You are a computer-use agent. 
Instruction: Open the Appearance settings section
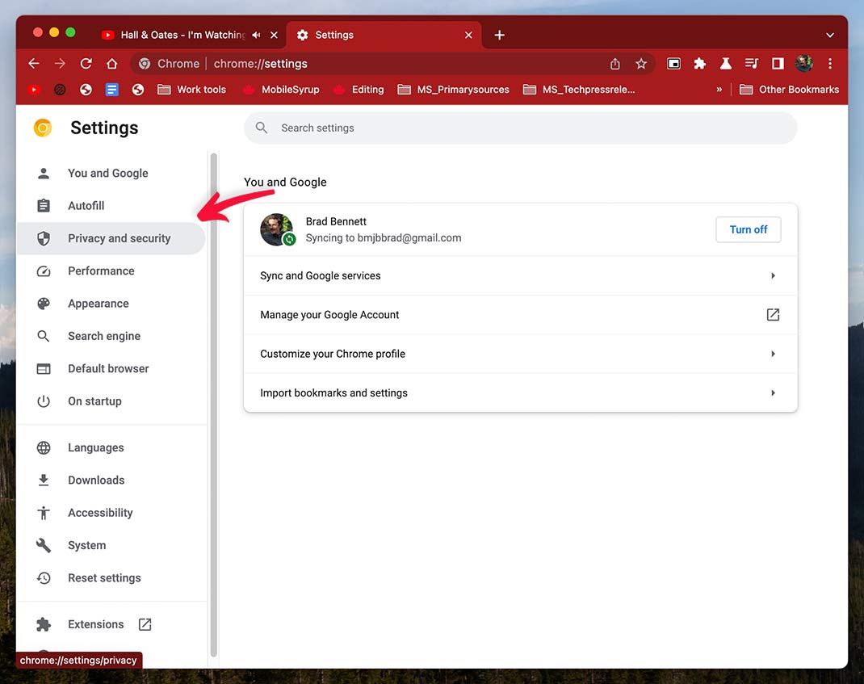click(x=98, y=304)
